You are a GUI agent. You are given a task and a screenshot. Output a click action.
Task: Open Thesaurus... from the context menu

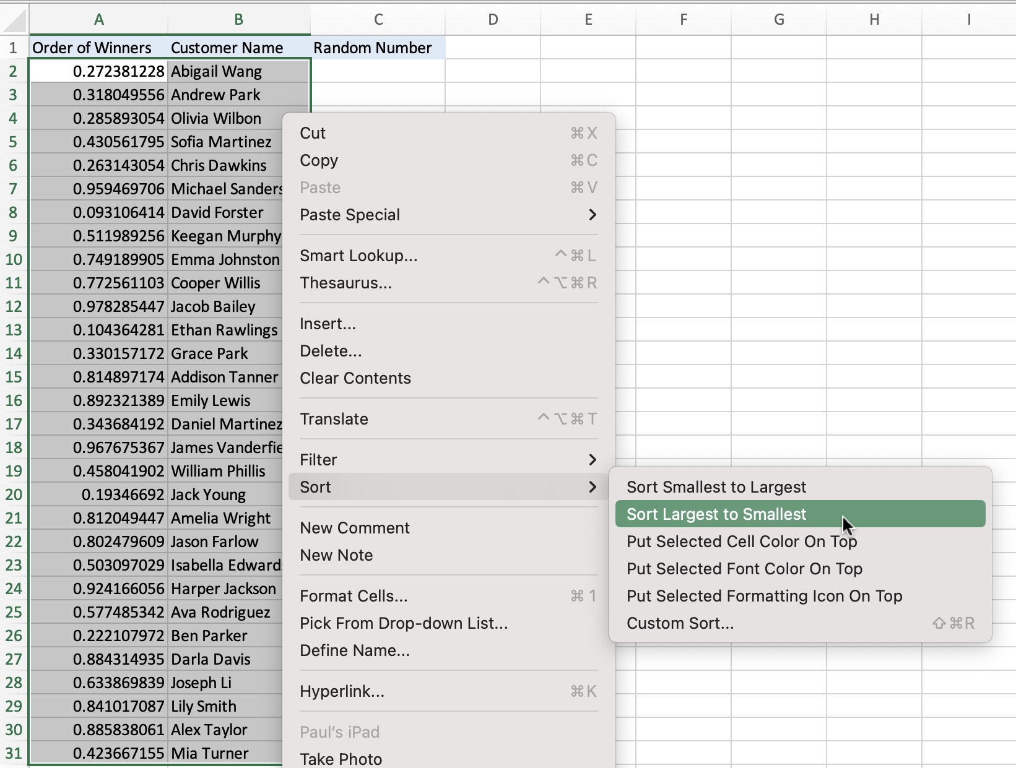click(x=449, y=283)
